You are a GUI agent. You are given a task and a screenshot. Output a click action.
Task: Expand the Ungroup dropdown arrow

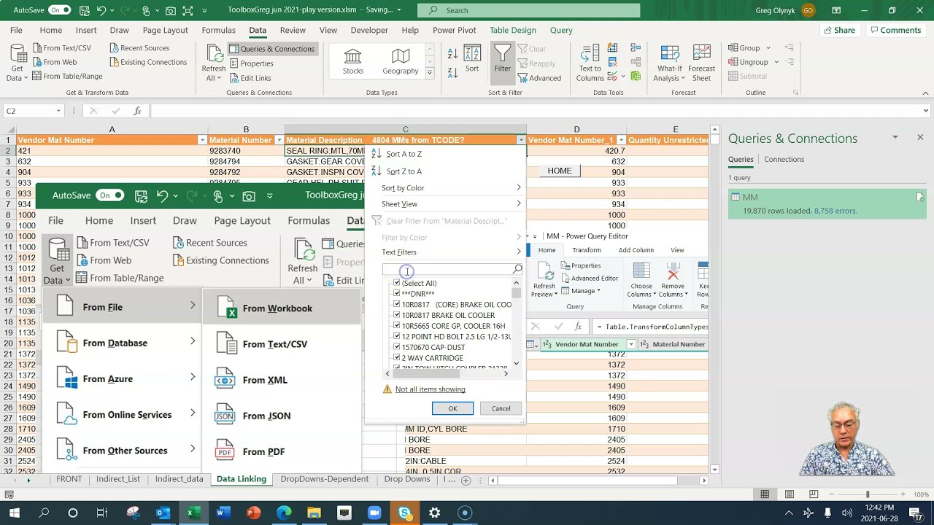click(776, 62)
